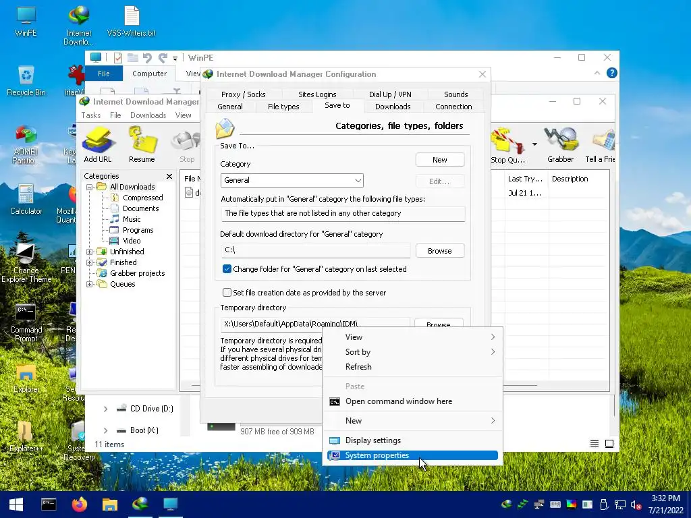
Task: Open the Proxy / Socks tab
Action: (x=243, y=94)
